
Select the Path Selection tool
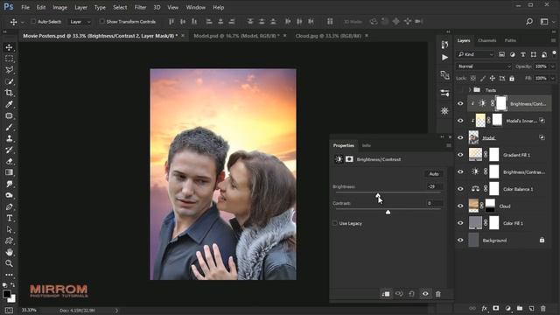pyautogui.click(x=10, y=229)
